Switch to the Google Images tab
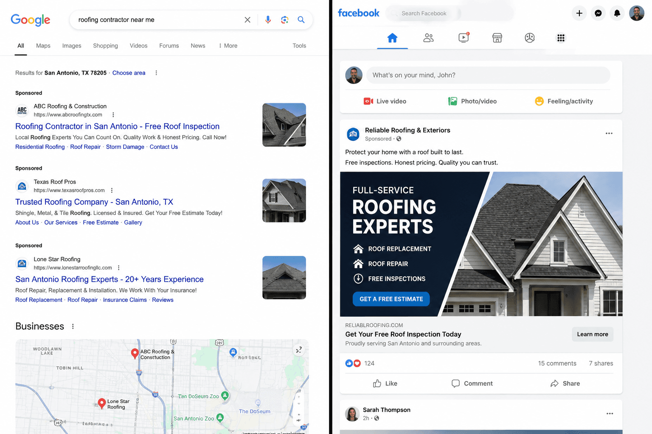 72,46
